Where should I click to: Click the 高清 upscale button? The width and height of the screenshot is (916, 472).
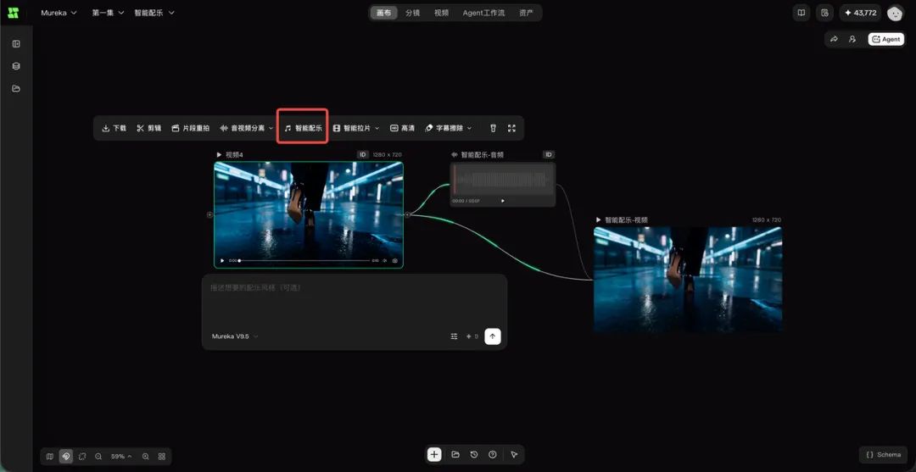click(402, 128)
